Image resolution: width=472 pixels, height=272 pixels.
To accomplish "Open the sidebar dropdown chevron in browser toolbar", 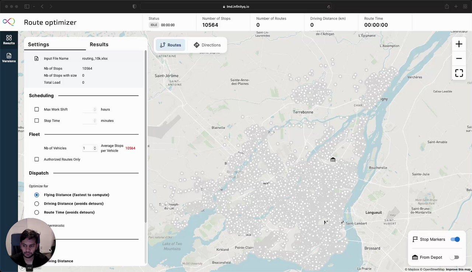I will pos(34,7).
